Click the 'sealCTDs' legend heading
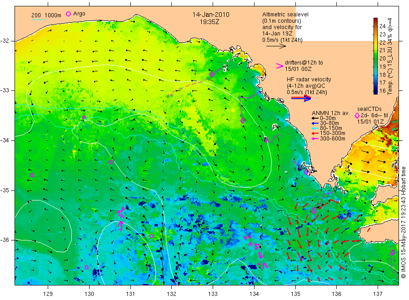Image resolution: width=409 pixels, height=300 pixels. coord(369,109)
